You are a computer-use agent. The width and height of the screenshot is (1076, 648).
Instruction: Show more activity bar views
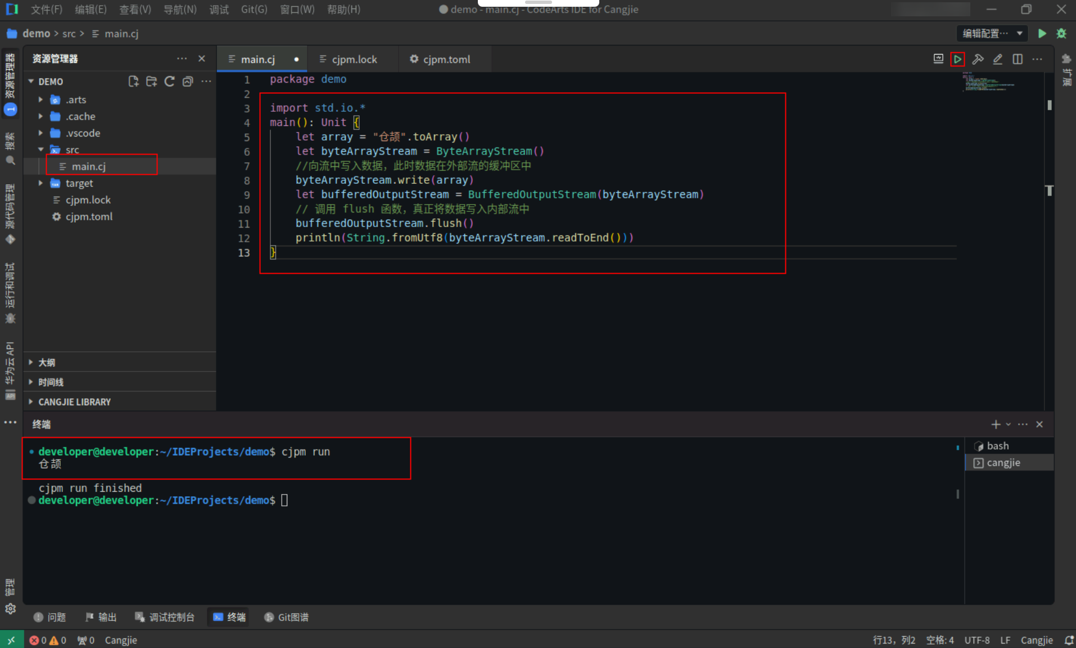coord(10,422)
